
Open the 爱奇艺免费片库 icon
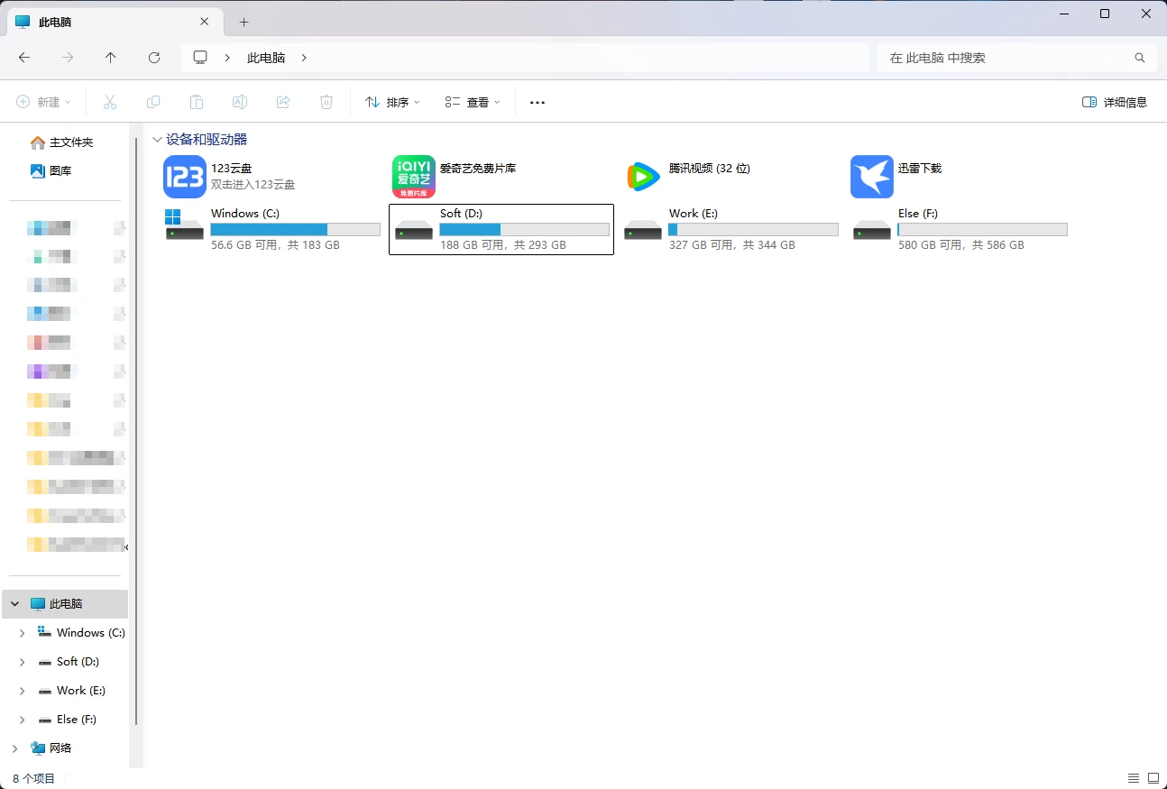pos(414,177)
